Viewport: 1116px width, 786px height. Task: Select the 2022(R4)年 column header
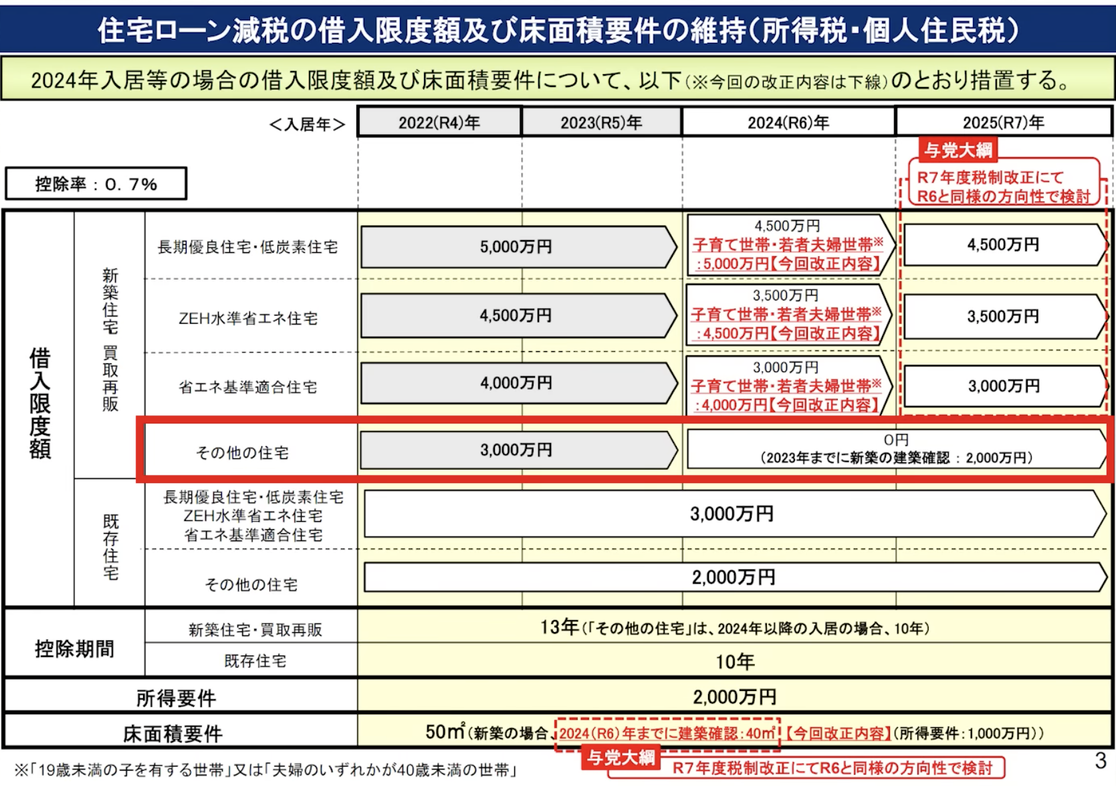[439, 122]
